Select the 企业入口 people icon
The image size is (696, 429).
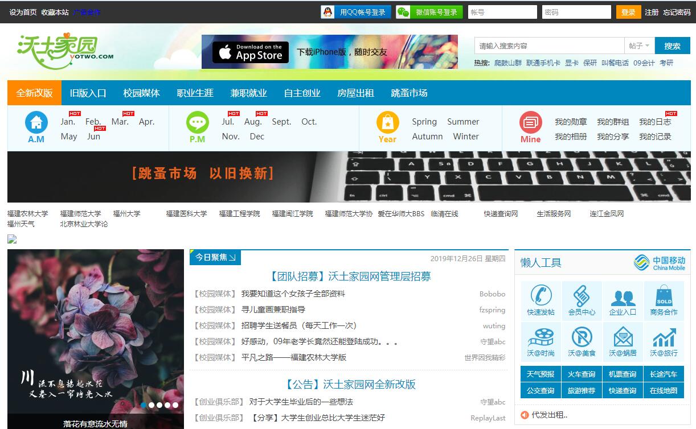pyautogui.click(x=623, y=296)
